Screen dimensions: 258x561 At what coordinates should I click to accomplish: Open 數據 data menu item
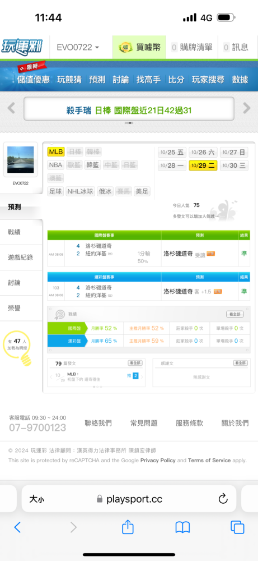[240, 80]
